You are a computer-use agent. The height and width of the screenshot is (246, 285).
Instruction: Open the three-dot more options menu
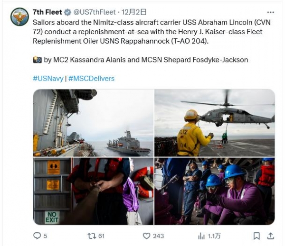tap(270, 12)
